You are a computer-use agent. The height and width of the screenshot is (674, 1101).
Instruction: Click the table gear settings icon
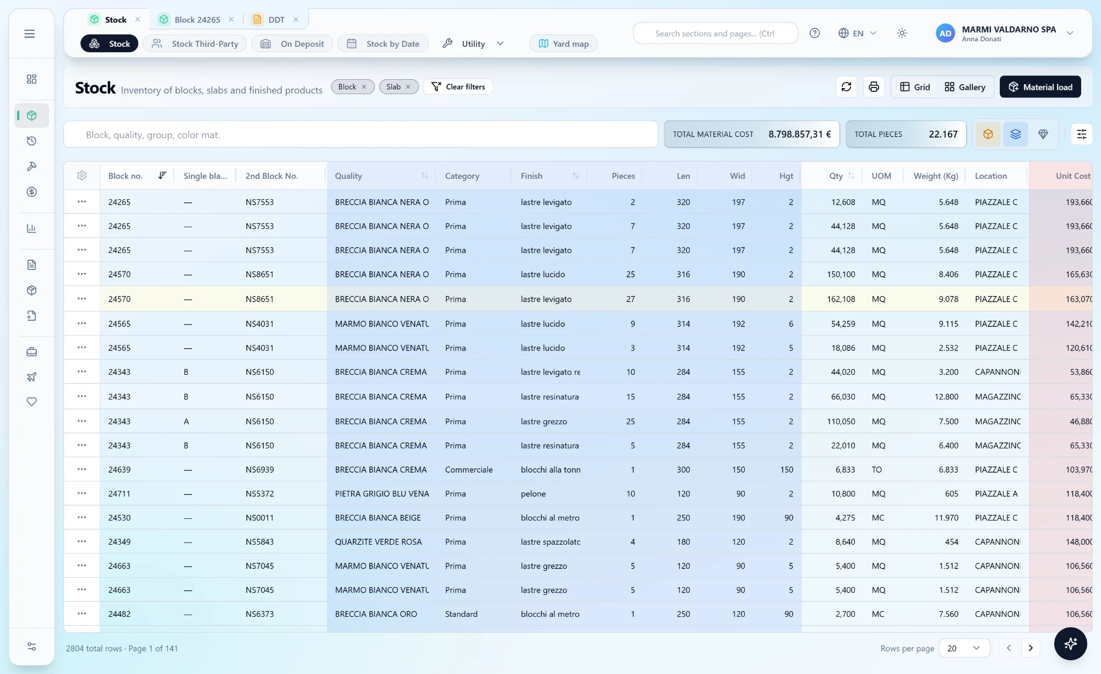pos(82,176)
